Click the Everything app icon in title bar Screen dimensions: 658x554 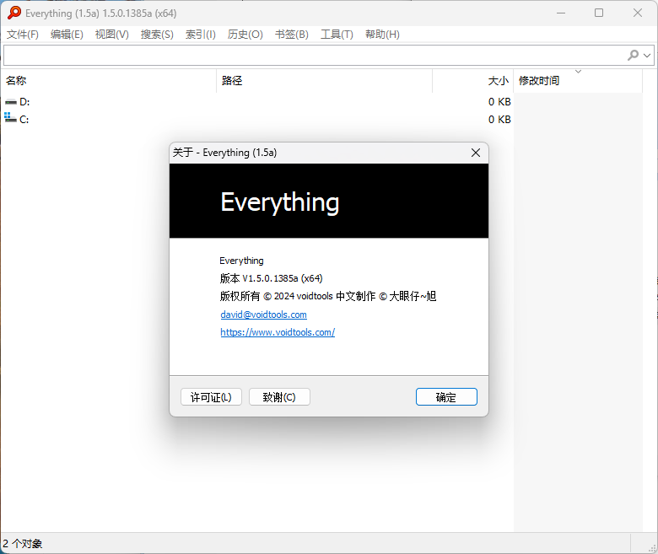click(x=13, y=13)
